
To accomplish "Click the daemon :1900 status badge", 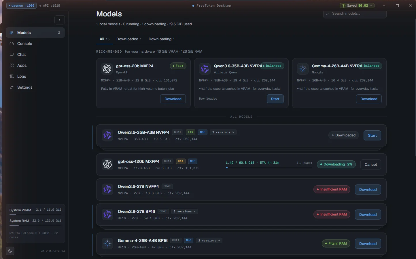I will (x=22, y=5).
